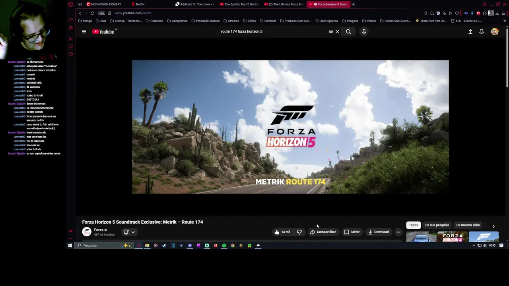Like the video with 14 mil likes
The image size is (509, 286).
282,232
